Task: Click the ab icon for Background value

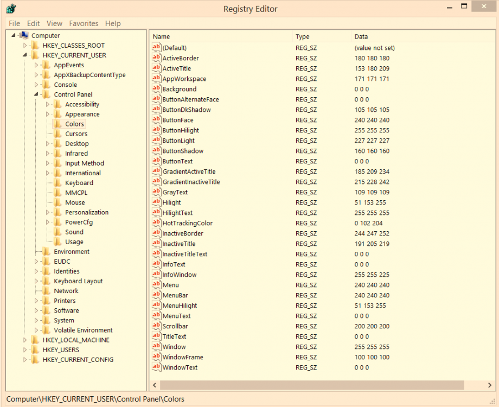Action: (x=156, y=88)
